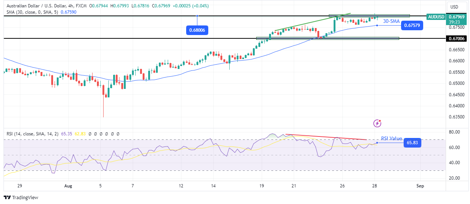Select the RSI Value text annotation

tap(391, 138)
